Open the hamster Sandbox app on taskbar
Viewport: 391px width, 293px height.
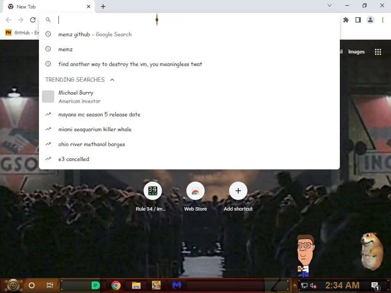(x=156, y=285)
